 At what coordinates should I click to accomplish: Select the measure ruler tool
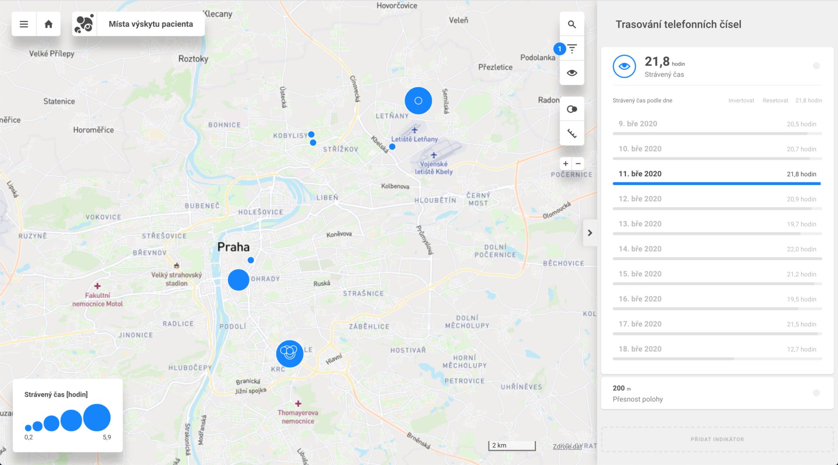click(x=572, y=133)
